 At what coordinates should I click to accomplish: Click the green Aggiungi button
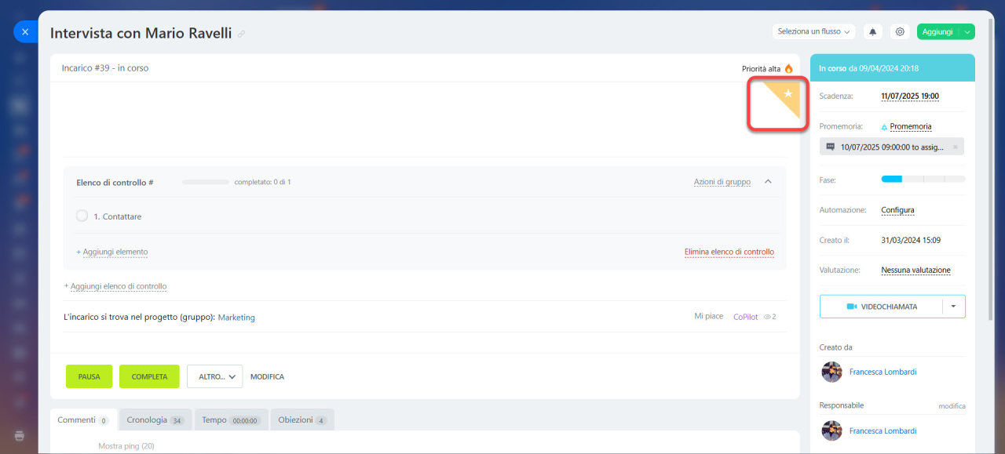coord(938,32)
